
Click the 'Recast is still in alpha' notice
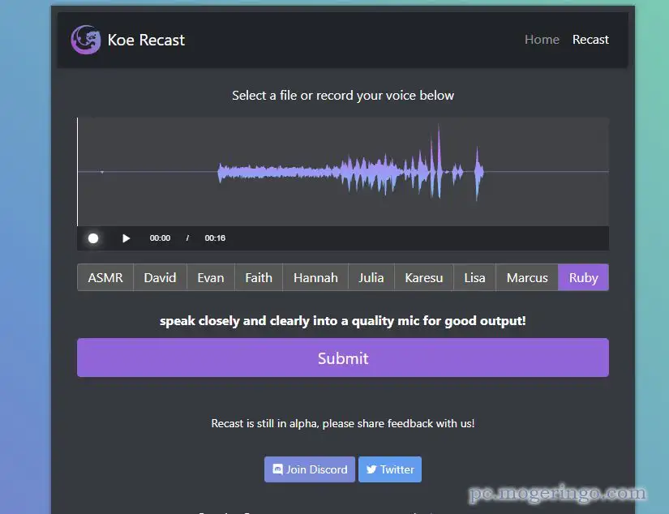[x=343, y=423]
